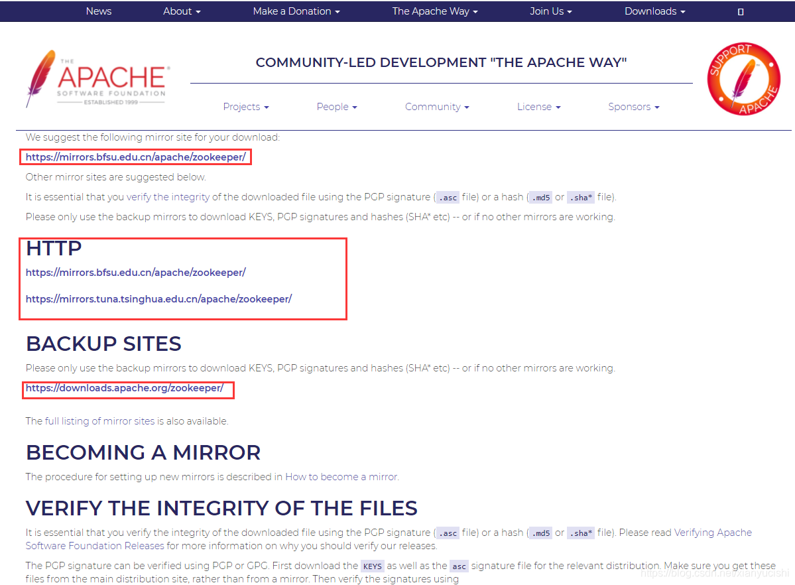
Task: Click the HTTP section heading
Action: [x=54, y=248]
